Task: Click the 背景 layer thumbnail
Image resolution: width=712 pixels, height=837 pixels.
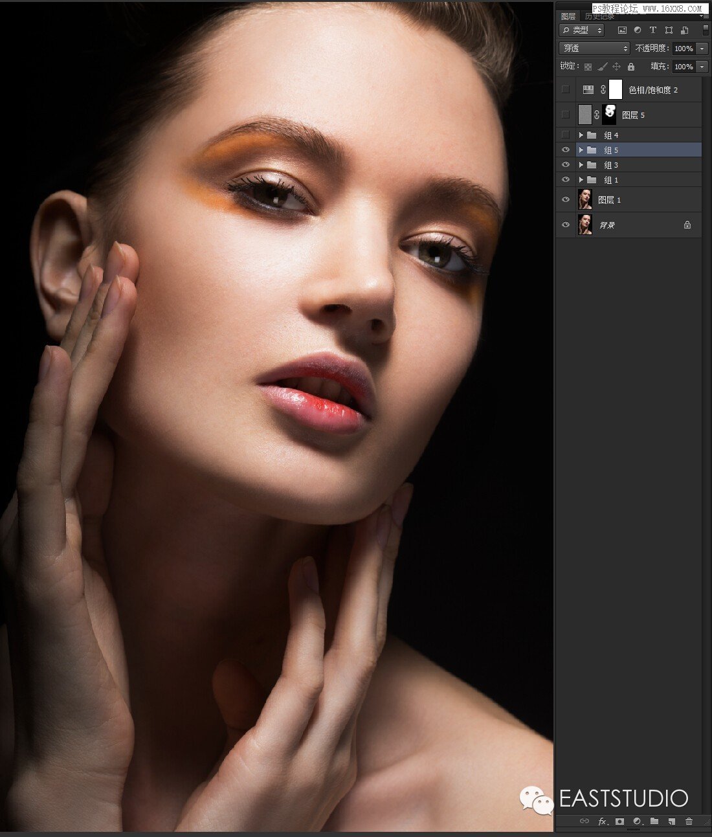Action: tap(585, 225)
